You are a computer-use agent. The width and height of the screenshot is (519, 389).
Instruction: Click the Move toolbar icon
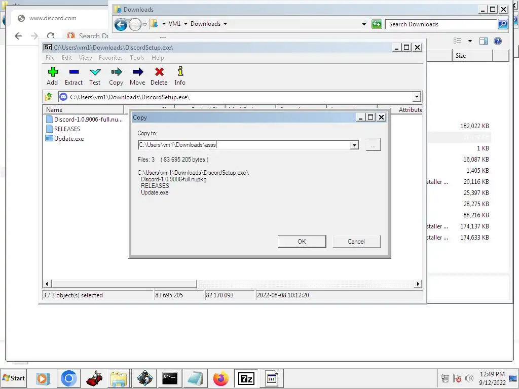click(x=137, y=76)
